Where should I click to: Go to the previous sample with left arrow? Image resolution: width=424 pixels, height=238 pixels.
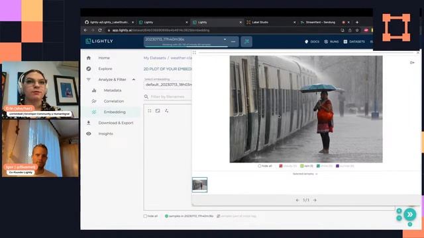pyautogui.click(x=297, y=200)
